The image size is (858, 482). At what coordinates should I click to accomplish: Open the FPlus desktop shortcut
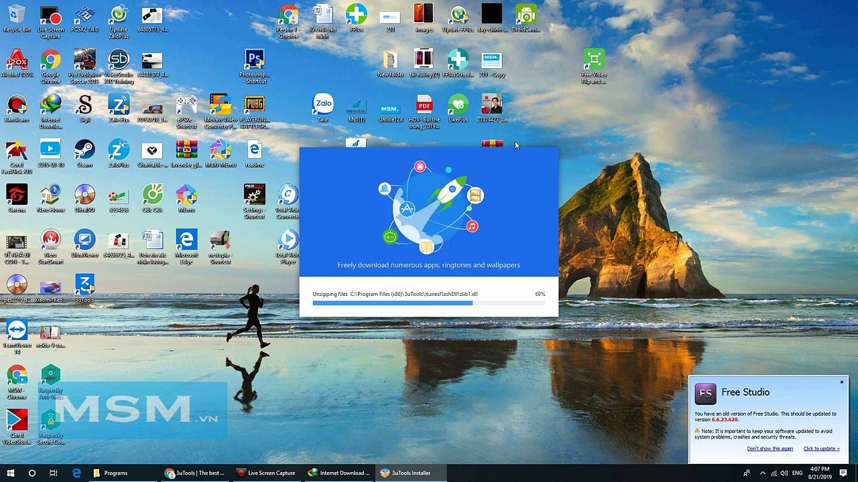click(x=357, y=19)
